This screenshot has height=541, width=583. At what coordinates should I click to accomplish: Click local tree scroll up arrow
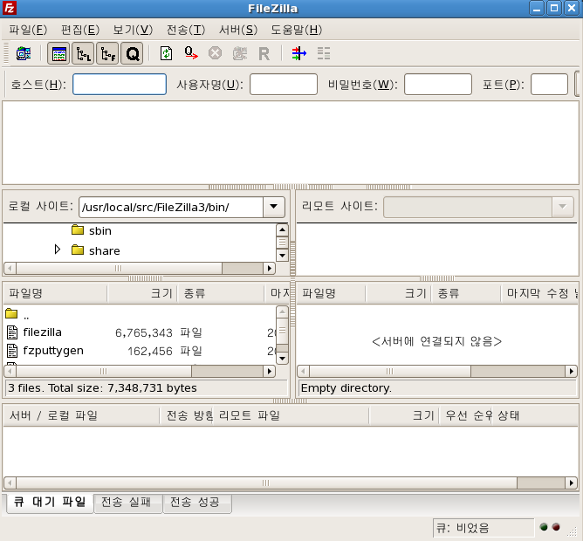(282, 230)
